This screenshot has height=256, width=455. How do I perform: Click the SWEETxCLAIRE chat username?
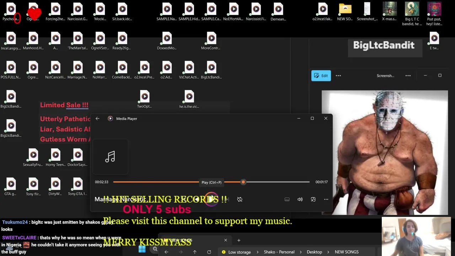(19, 238)
